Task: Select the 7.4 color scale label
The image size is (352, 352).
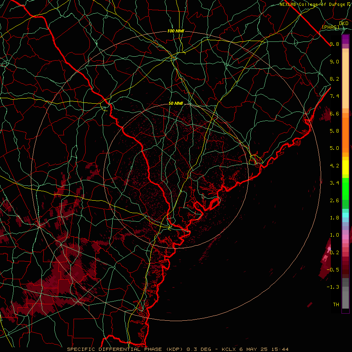Action: click(334, 96)
